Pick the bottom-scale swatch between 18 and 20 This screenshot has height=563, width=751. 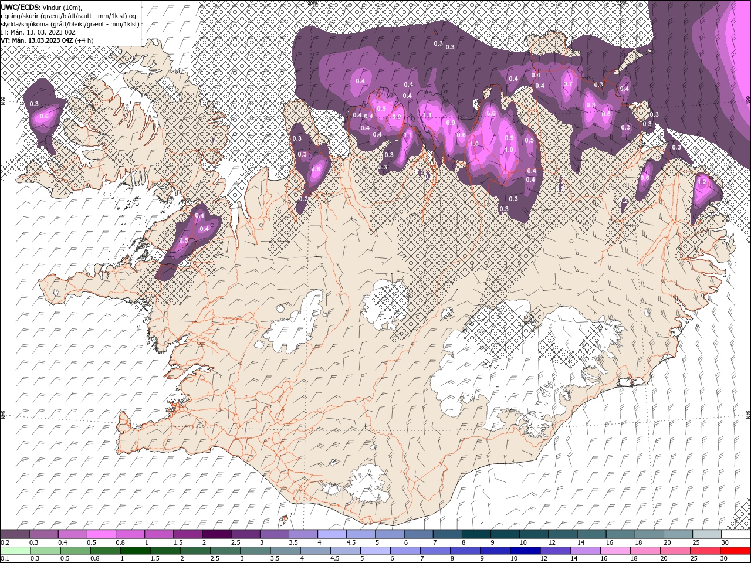click(646, 551)
